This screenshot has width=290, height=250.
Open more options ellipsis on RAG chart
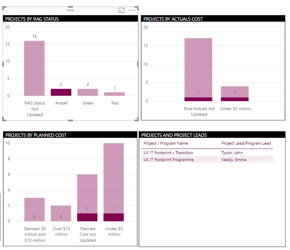132,10
